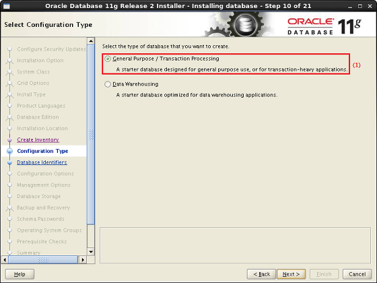Click text 'Select the type of database that you want to create.'
The height and width of the screenshot is (283, 377).
point(166,46)
